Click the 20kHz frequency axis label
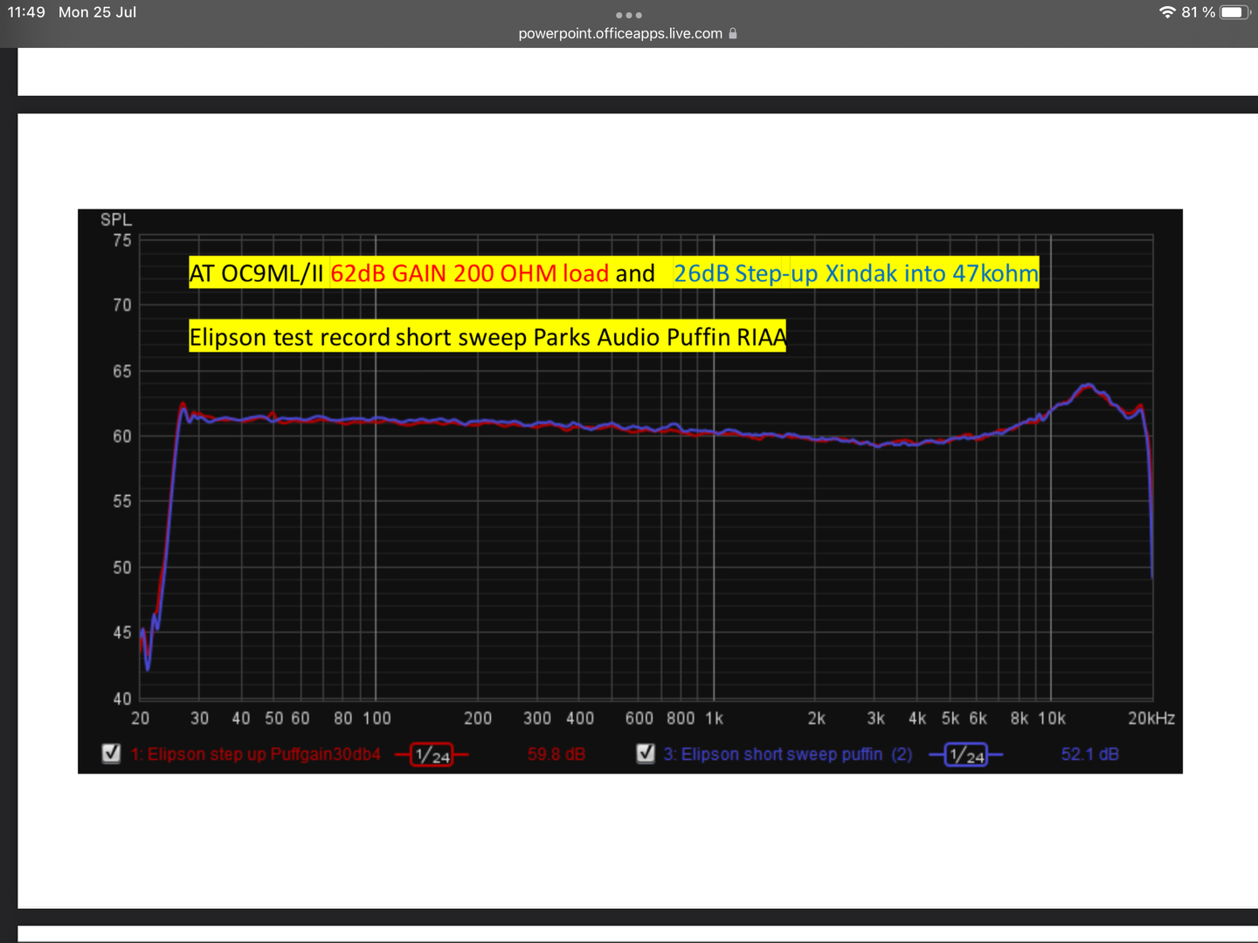Viewport: 1258px width, 943px height. point(1151,718)
